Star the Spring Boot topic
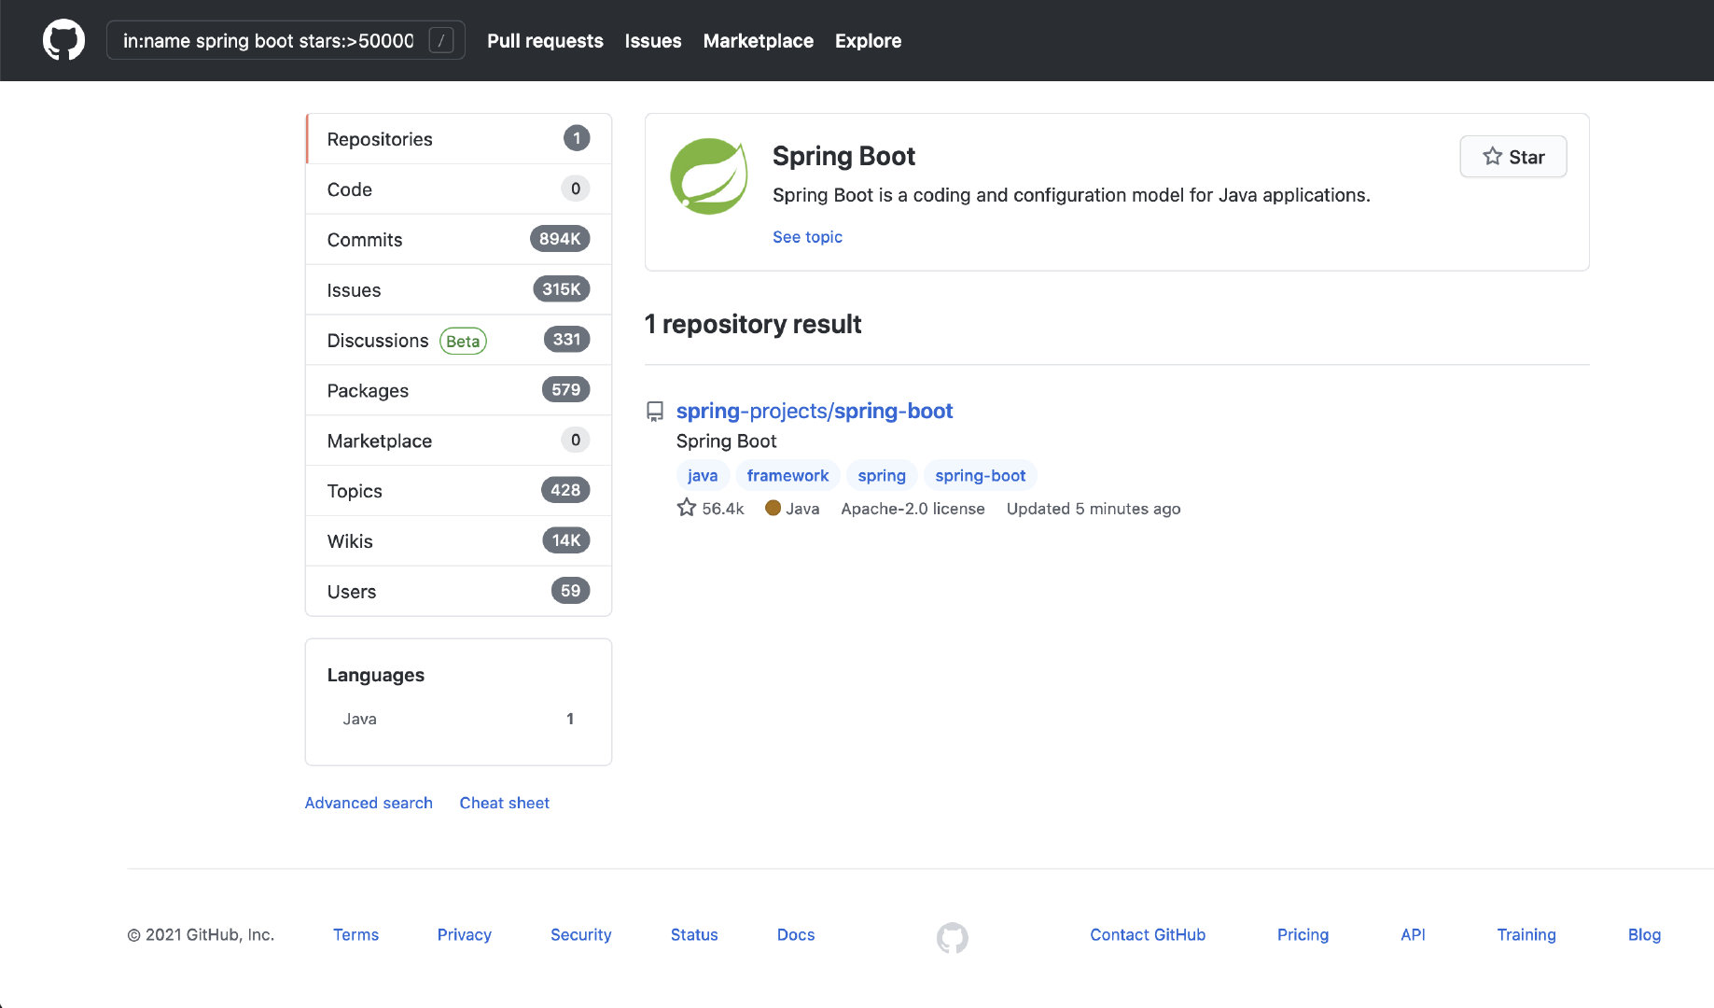The width and height of the screenshot is (1714, 1008). tap(1512, 157)
